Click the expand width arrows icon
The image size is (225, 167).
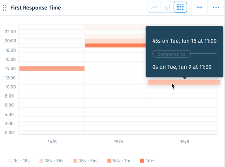(199, 8)
